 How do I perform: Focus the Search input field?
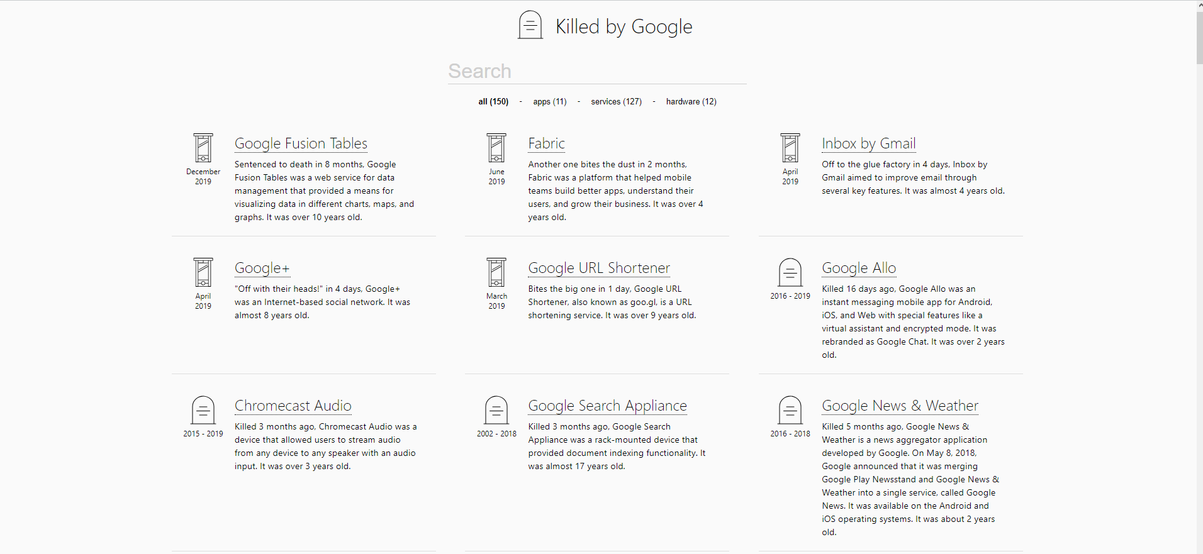[x=597, y=71]
